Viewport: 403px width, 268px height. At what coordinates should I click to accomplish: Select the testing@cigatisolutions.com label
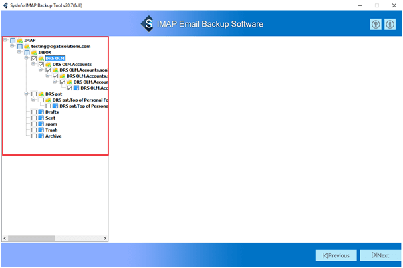click(61, 47)
